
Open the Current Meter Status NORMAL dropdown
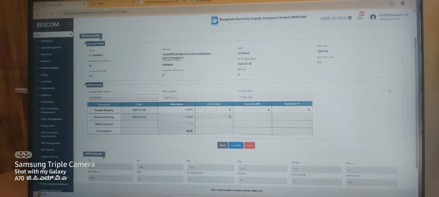[x=123, y=97]
